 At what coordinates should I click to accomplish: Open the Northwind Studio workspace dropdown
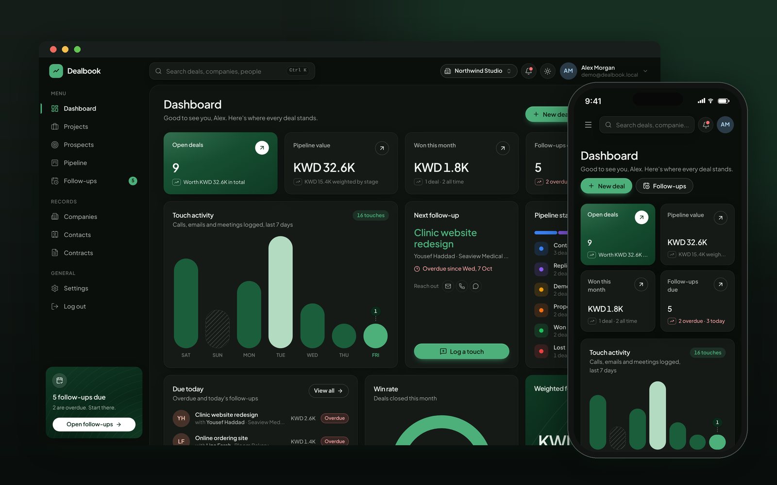[478, 71]
